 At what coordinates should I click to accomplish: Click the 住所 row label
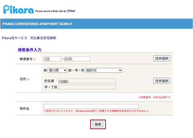point(23,79)
